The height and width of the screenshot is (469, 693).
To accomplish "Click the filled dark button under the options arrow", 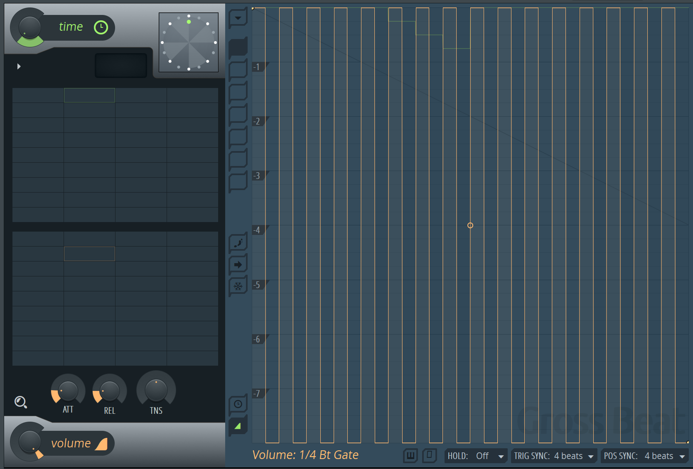I will pyautogui.click(x=238, y=47).
